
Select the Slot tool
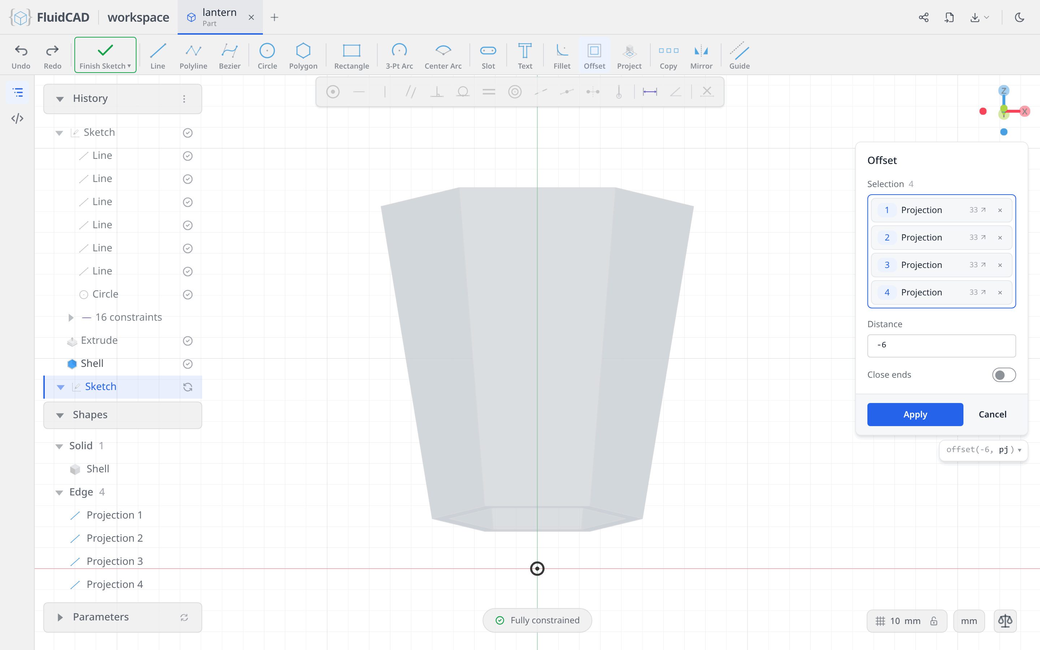(488, 56)
